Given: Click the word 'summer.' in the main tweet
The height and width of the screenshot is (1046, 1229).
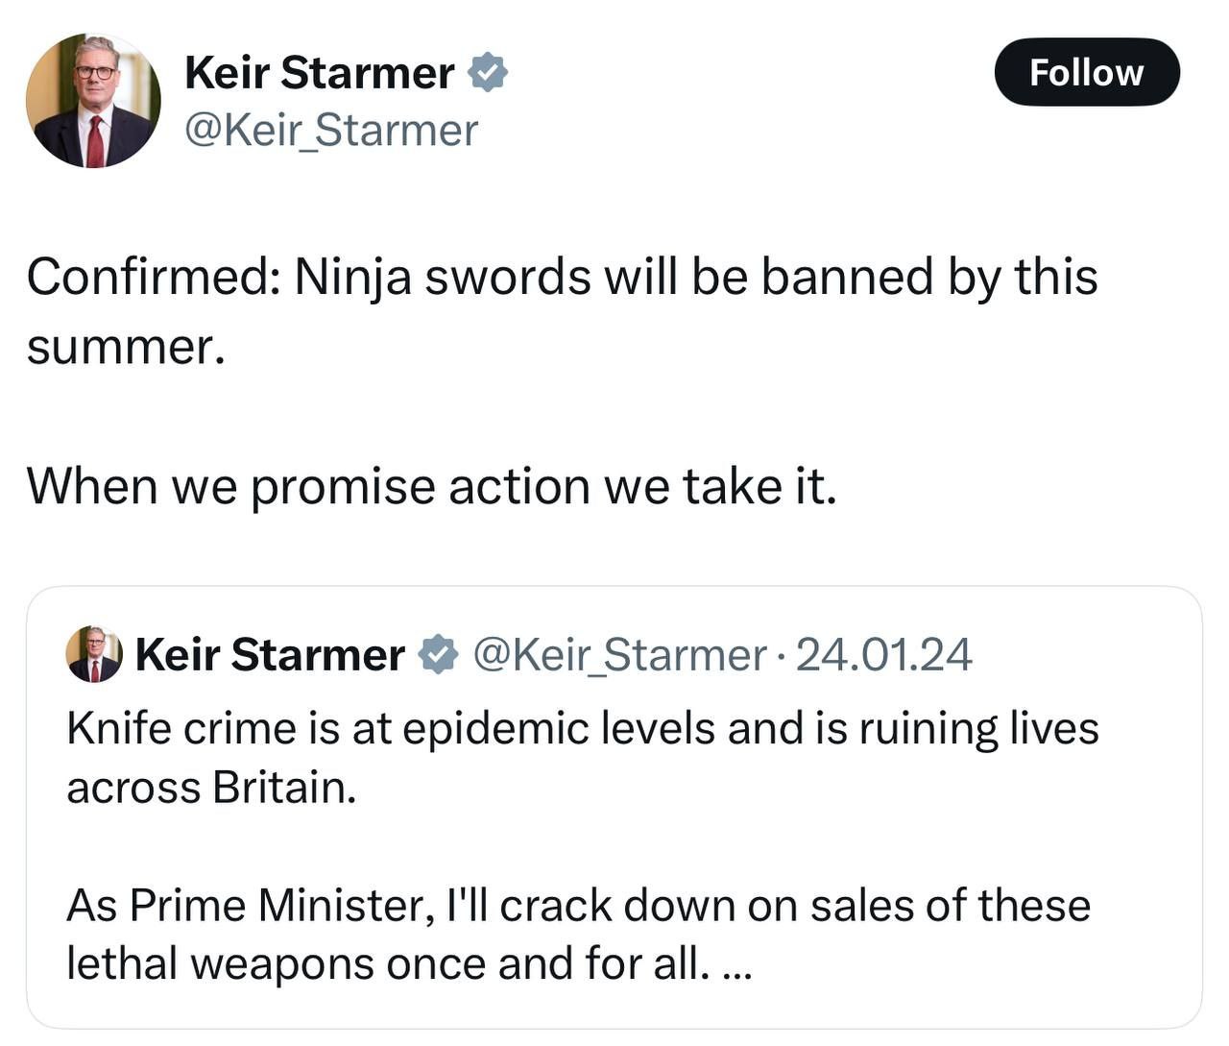Looking at the screenshot, I should point(126,347).
